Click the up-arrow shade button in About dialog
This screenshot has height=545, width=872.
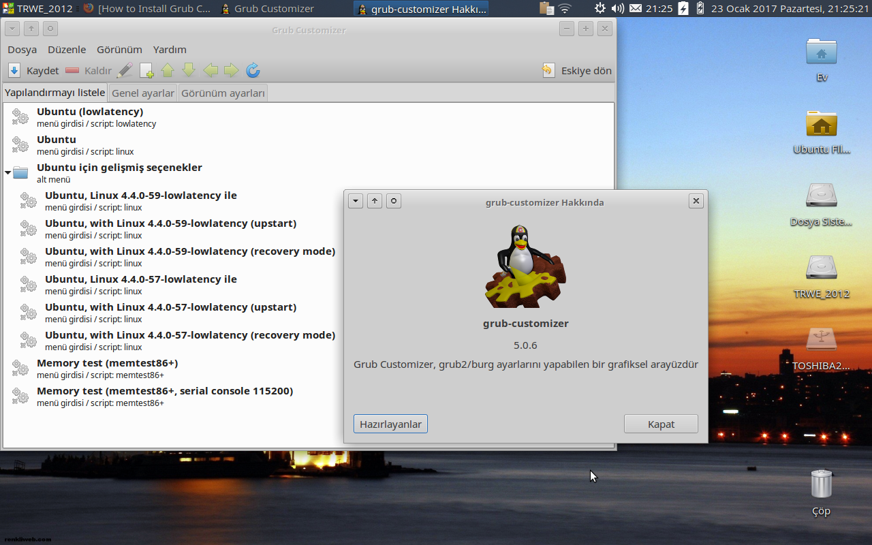[x=375, y=201]
